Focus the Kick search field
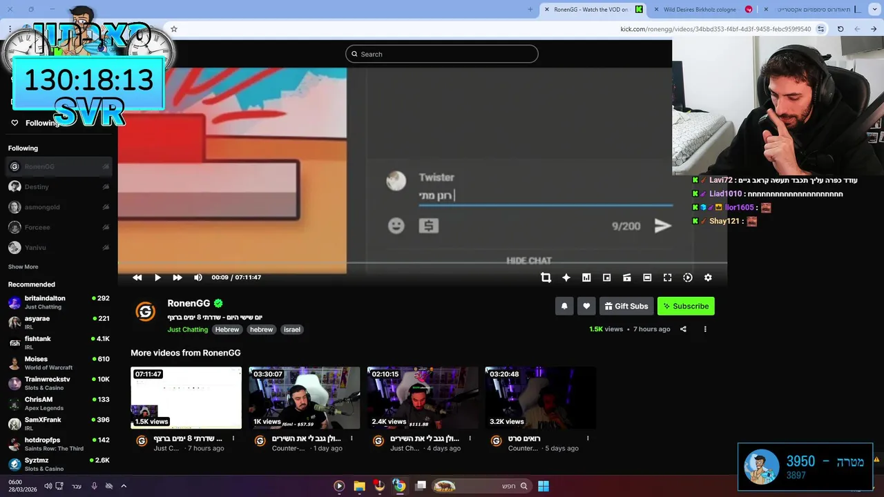This screenshot has height=497, width=884. [x=442, y=54]
